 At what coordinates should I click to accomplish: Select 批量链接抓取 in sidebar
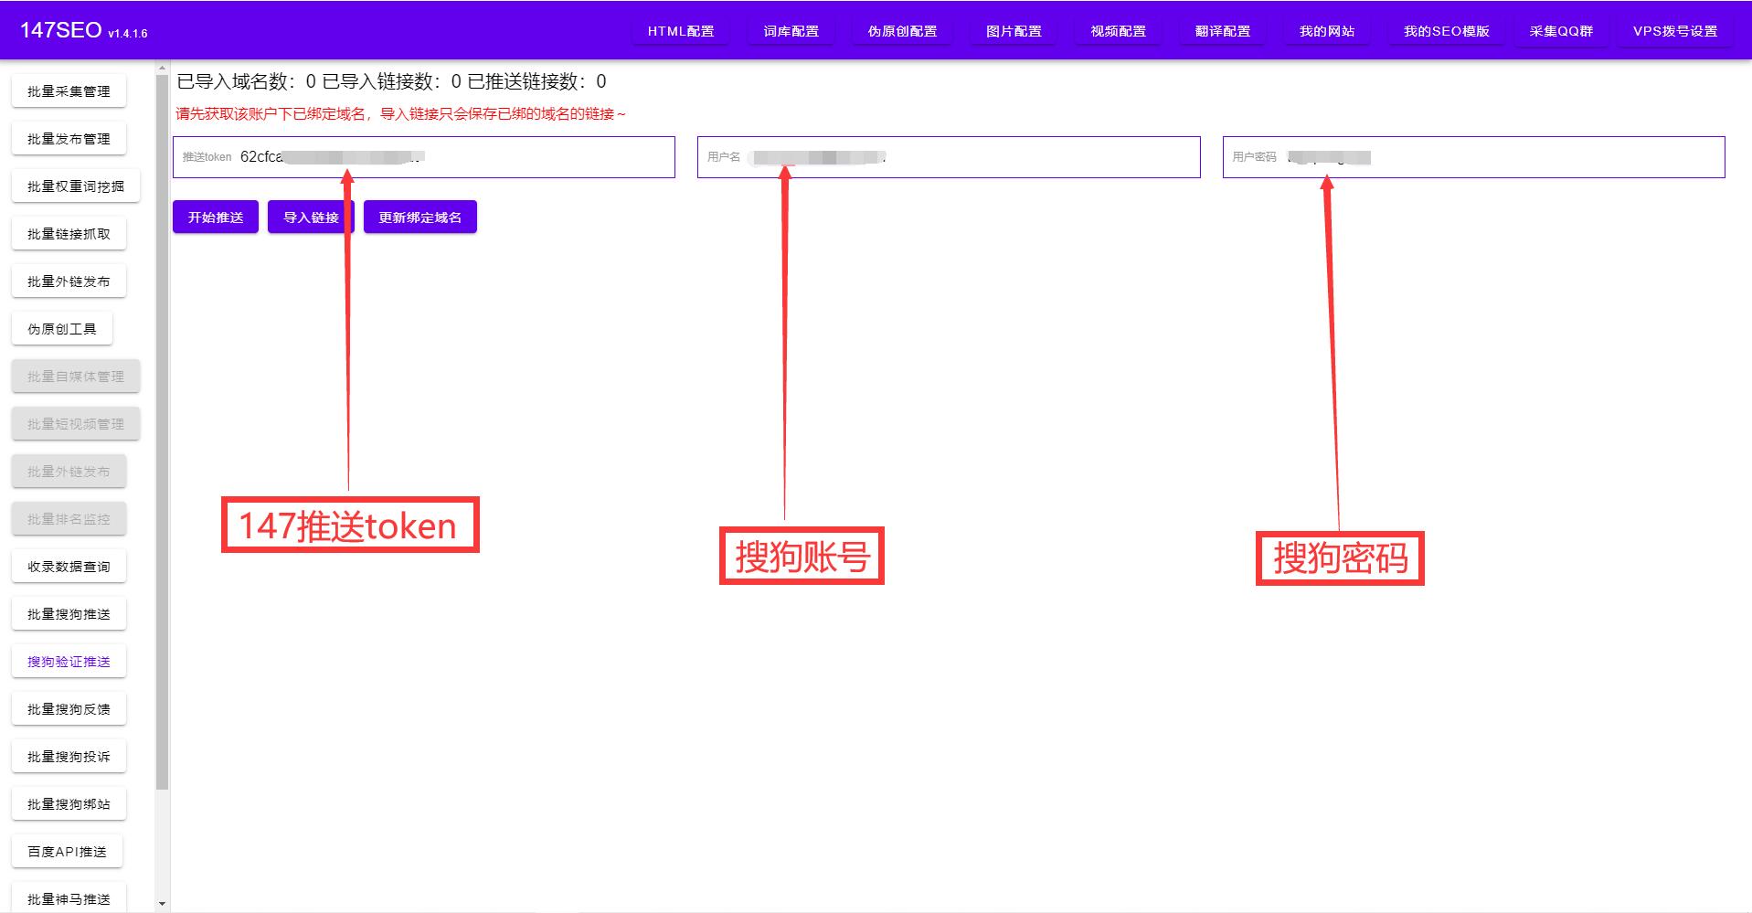pyautogui.click(x=69, y=234)
